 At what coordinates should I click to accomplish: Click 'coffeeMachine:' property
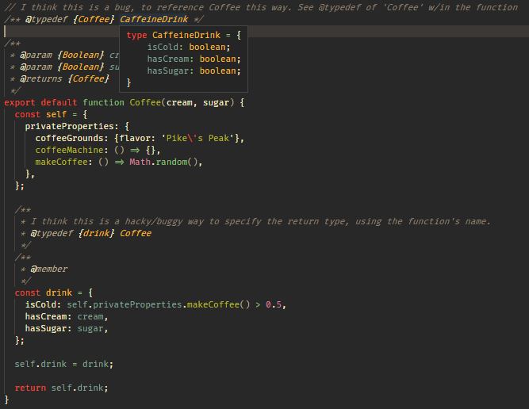(x=71, y=150)
